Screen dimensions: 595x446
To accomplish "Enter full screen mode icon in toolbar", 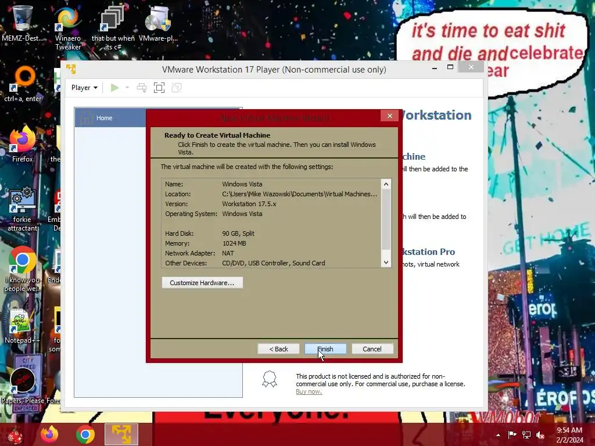I will pyautogui.click(x=159, y=88).
